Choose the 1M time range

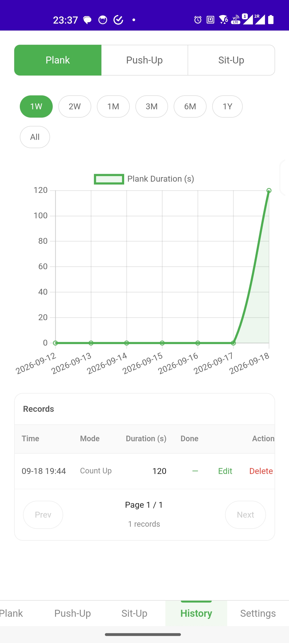[x=113, y=106]
